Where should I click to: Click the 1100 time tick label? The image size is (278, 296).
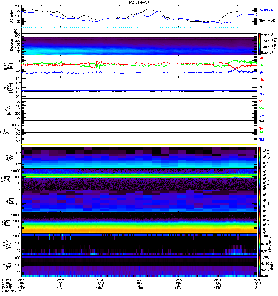(x=139, y=288)
